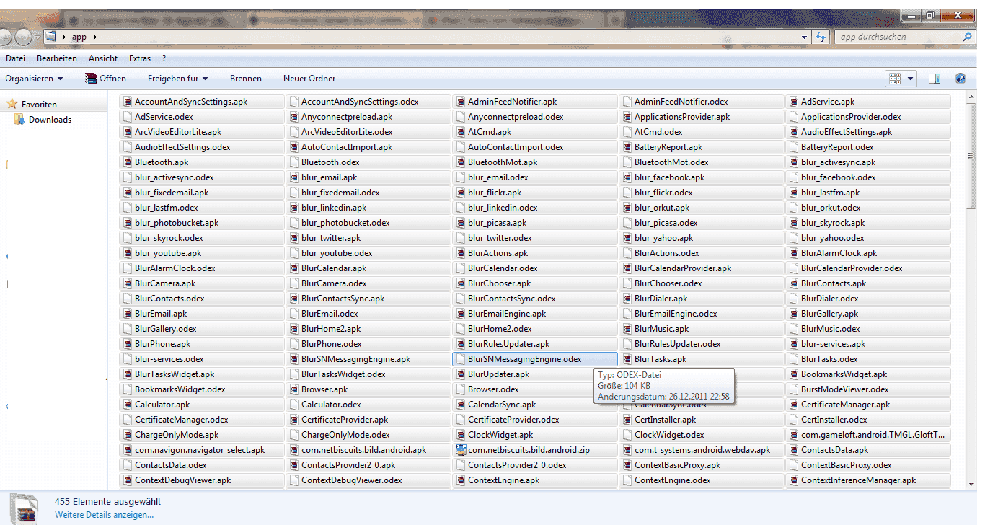Click the icon of BlurCamera.apk
The image size is (985, 525).
pyautogui.click(x=128, y=283)
